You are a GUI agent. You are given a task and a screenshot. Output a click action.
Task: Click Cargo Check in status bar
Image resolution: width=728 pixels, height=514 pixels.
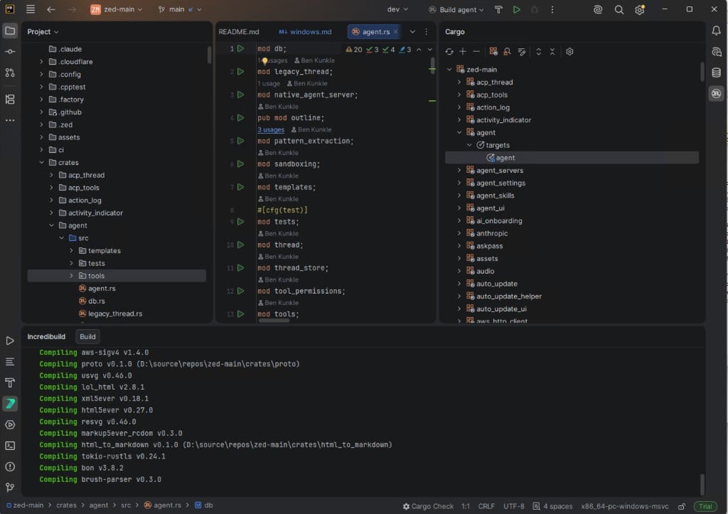point(427,506)
